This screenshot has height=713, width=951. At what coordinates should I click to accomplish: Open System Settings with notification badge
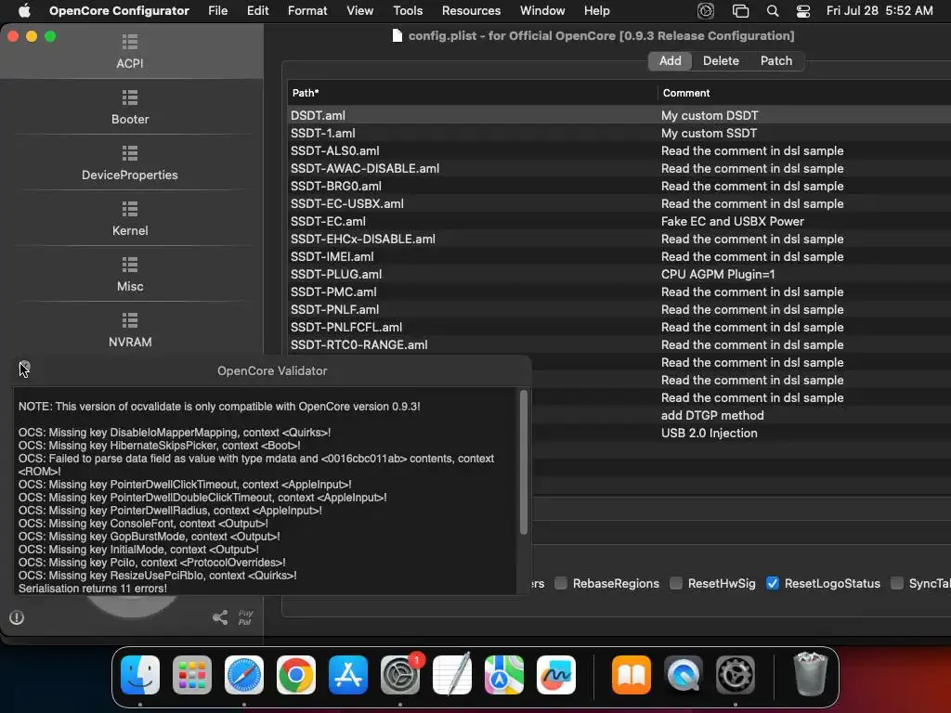coord(400,675)
